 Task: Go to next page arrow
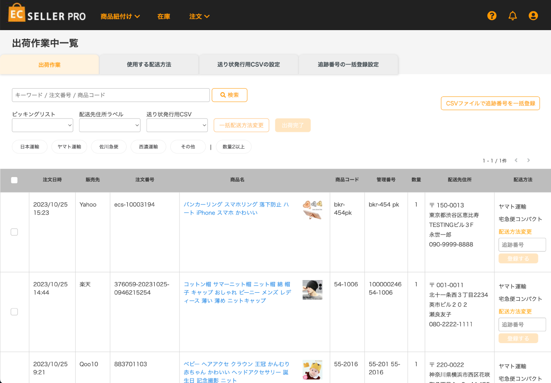(529, 160)
